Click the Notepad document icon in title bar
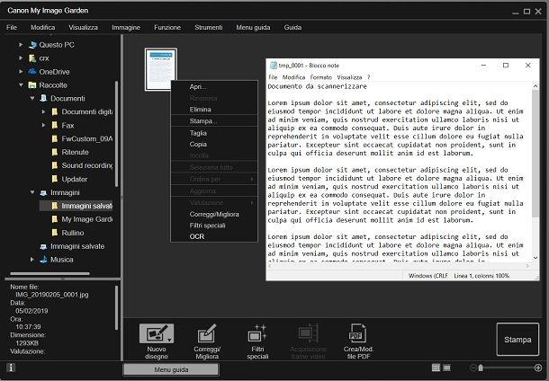The height and width of the screenshot is (381, 549). point(274,66)
